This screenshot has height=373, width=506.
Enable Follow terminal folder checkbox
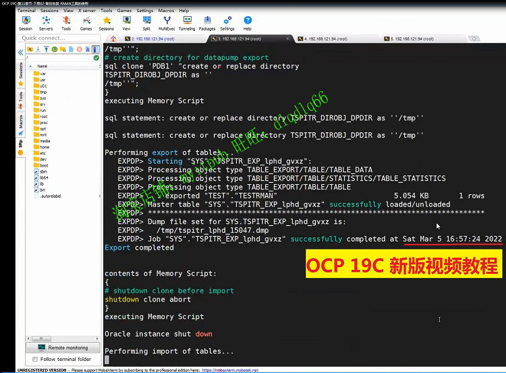(x=35, y=359)
